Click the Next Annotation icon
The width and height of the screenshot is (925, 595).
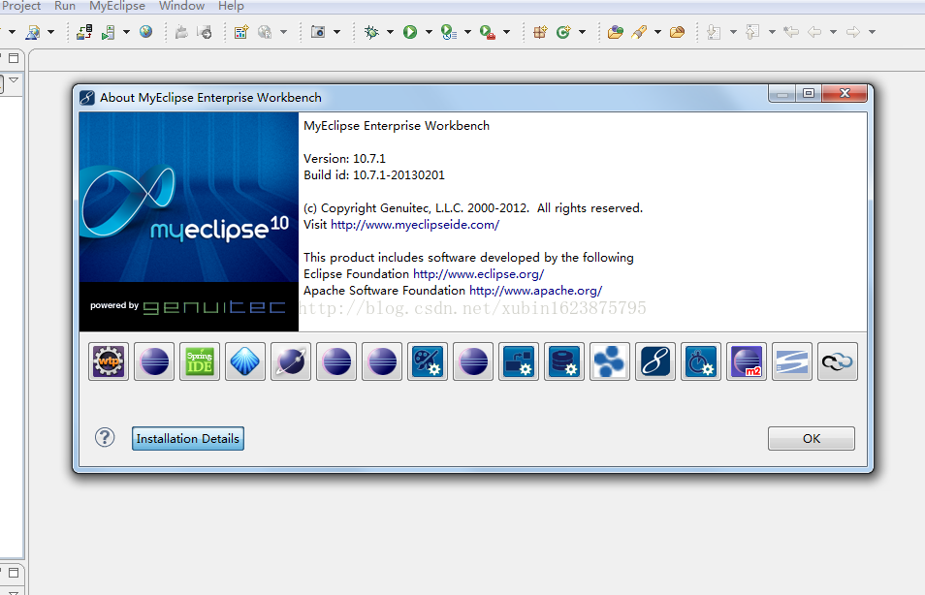(x=714, y=32)
